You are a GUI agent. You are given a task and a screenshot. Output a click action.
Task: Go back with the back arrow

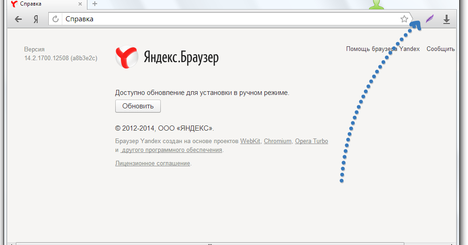tap(18, 19)
